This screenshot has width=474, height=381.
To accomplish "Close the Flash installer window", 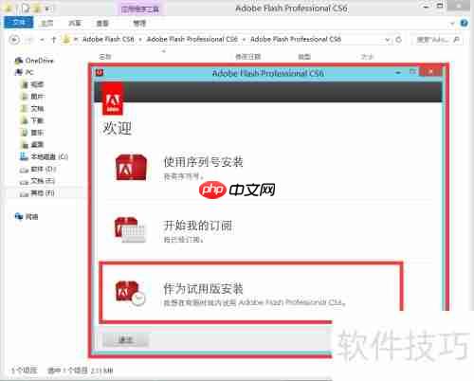I will (x=430, y=72).
